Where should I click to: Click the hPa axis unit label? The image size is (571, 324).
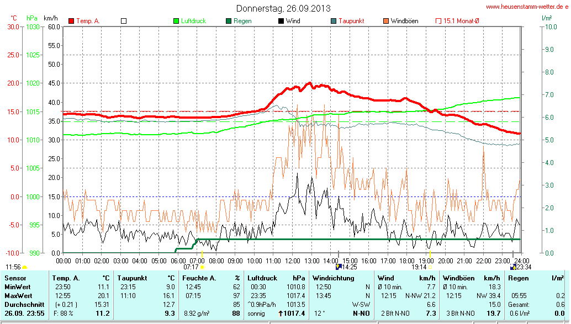pyautogui.click(x=32, y=18)
